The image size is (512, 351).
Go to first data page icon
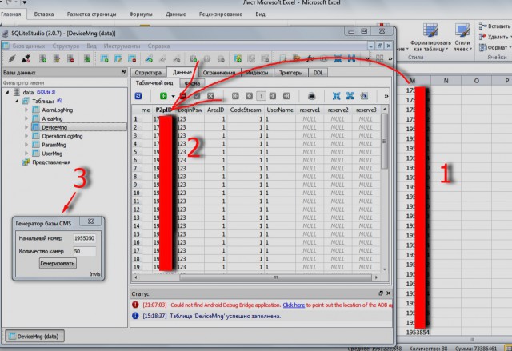click(x=235, y=96)
